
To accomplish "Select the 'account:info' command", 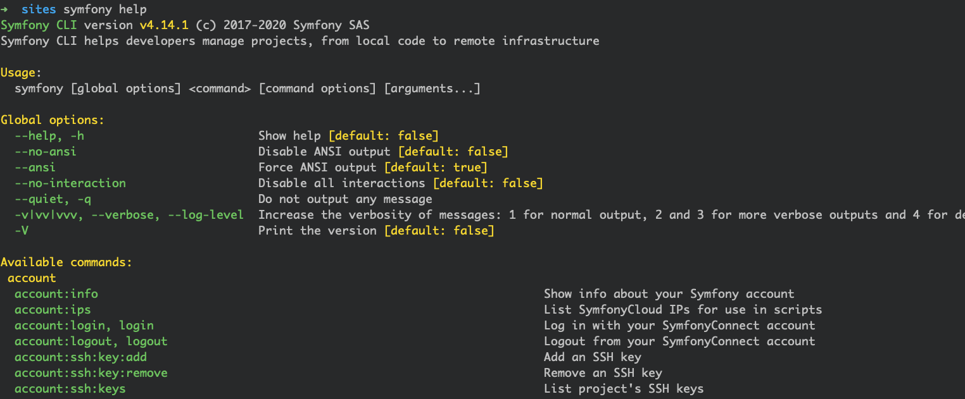I will pyautogui.click(x=56, y=294).
